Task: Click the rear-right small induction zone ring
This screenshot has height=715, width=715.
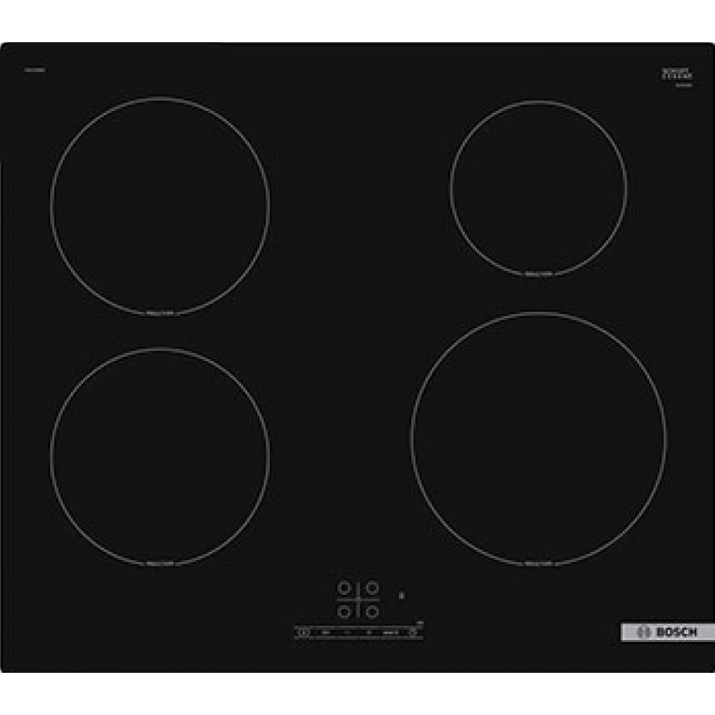Action: click(538, 189)
